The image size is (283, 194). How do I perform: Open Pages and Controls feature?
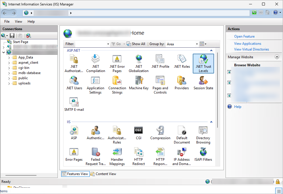pyautogui.click(x=160, y=85)
